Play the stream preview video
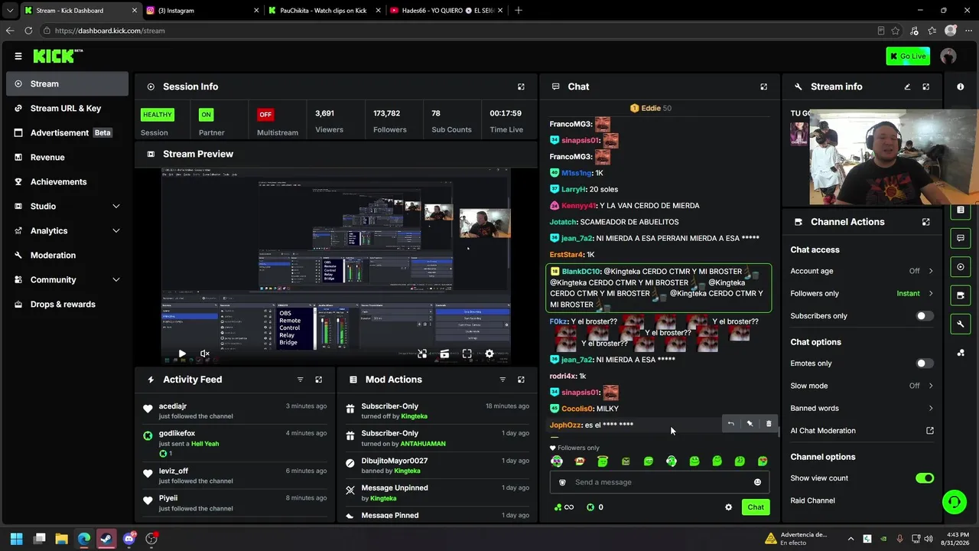 coord(182,354)
